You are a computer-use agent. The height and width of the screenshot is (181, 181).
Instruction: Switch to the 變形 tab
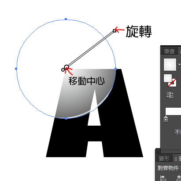coord(164,159)
